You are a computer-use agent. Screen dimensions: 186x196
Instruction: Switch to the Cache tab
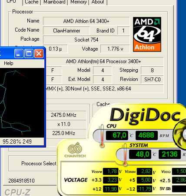click(32, 2)
